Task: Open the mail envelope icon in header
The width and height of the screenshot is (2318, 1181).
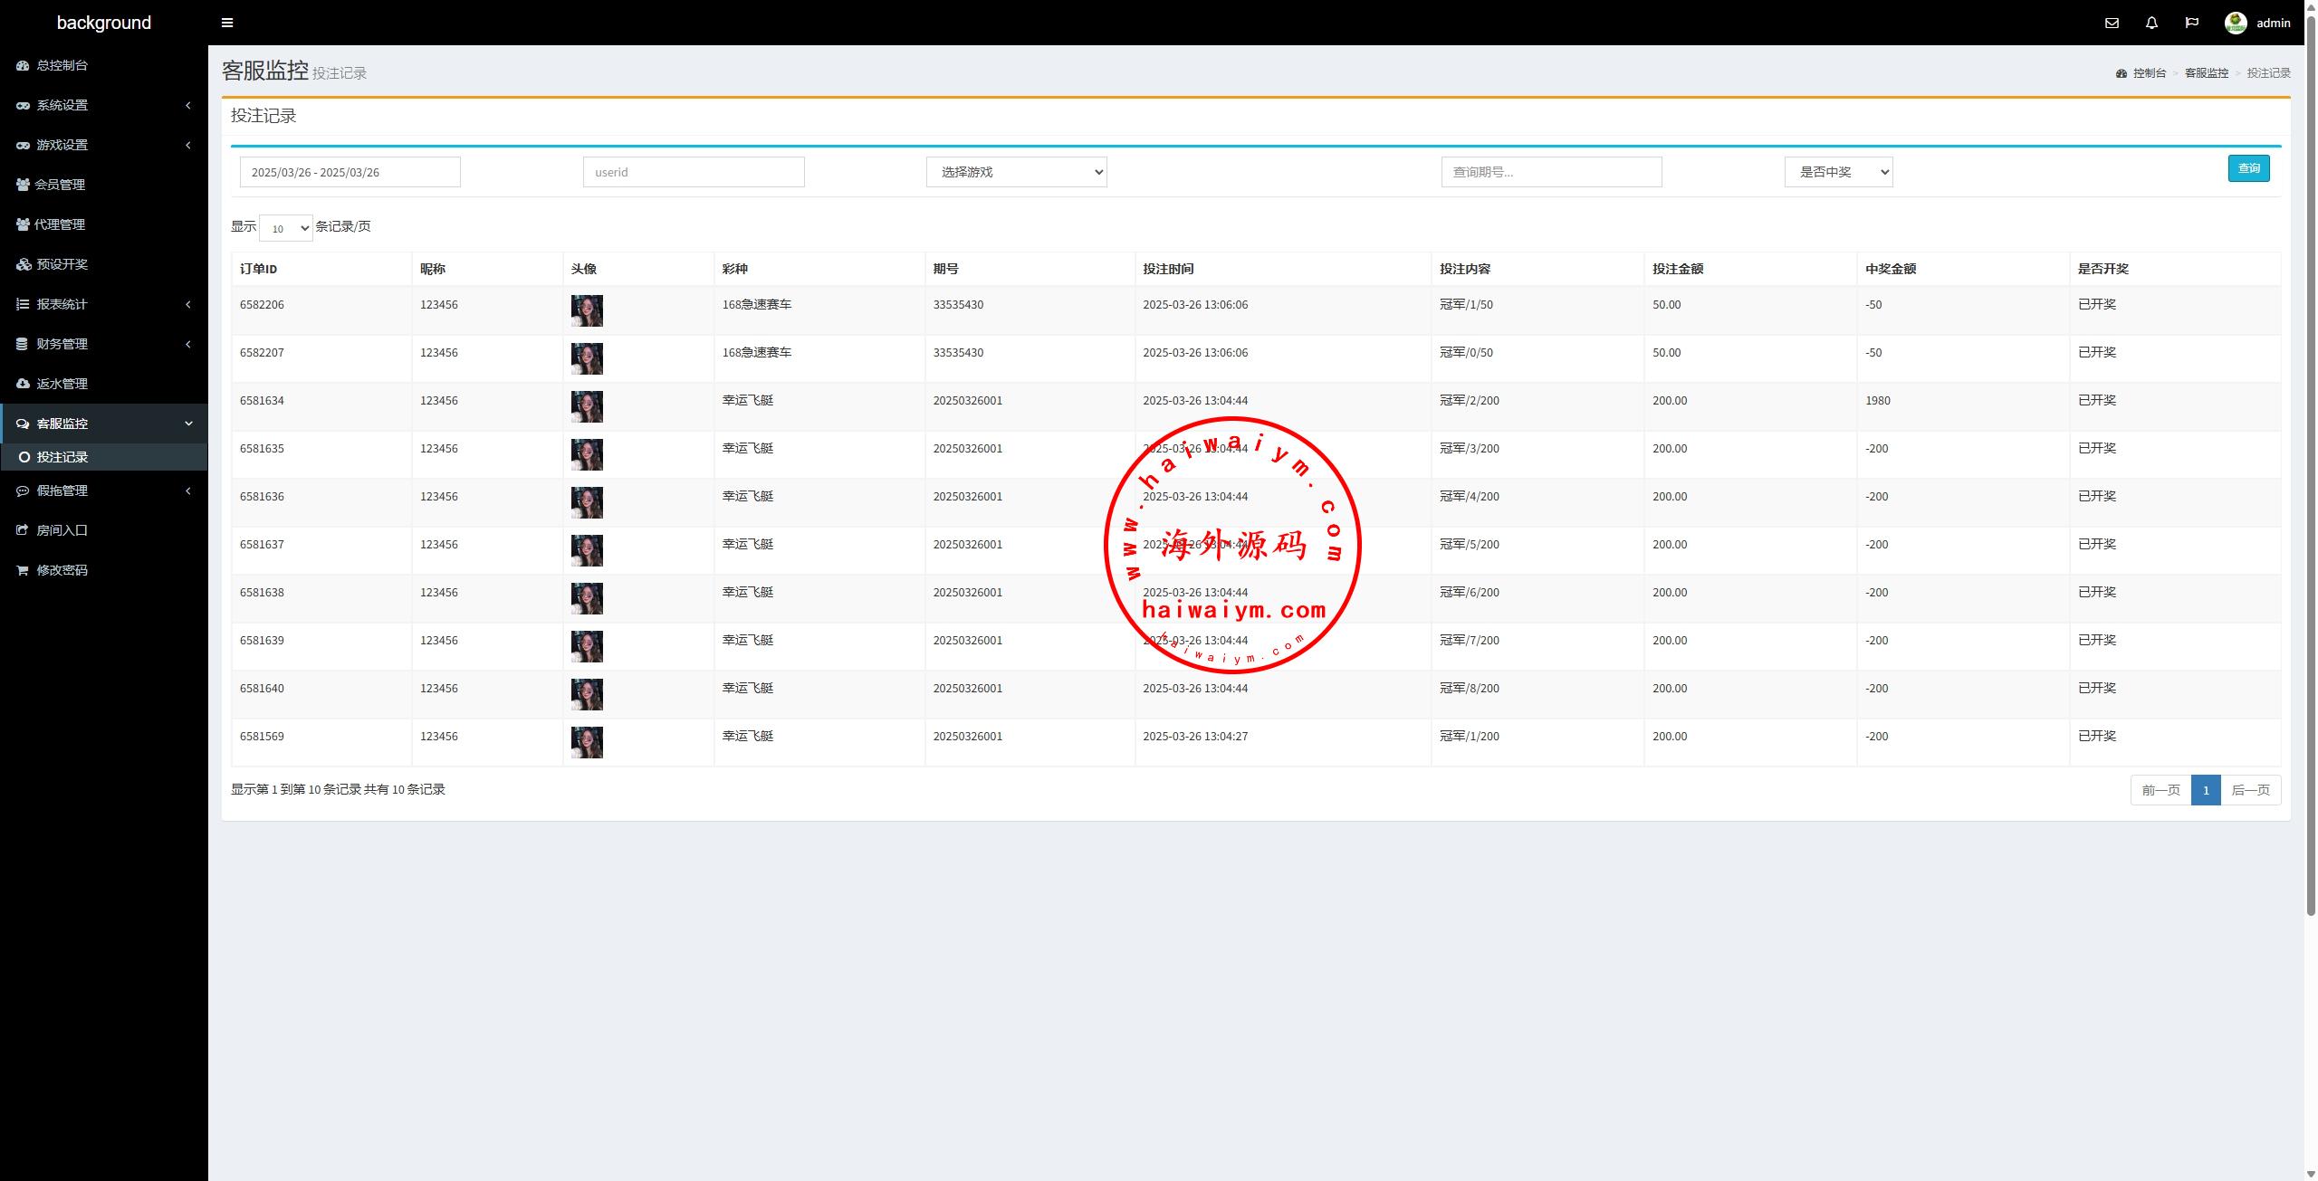Action: 2112,23
